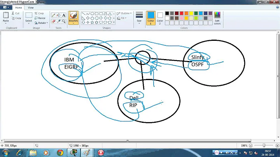
Task: Pick the green color swatch
Action: click(x=196, y=13)
